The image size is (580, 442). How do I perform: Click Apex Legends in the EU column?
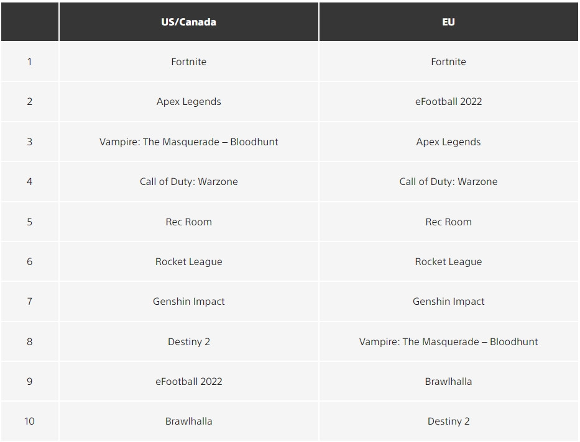tap(448, 142)
